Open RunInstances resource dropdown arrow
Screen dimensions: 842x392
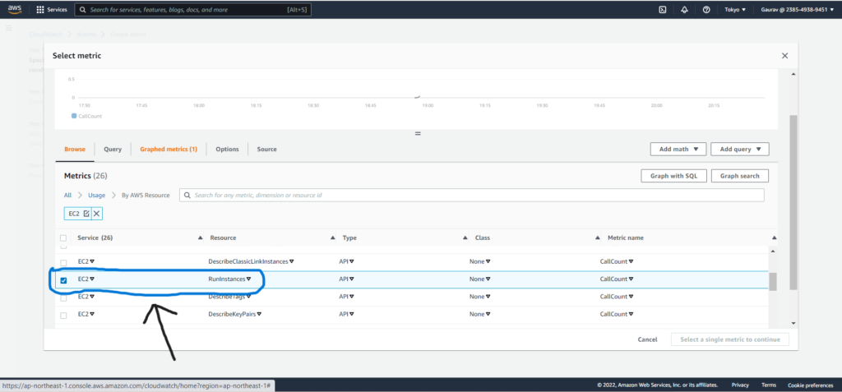tap(248, 279)
